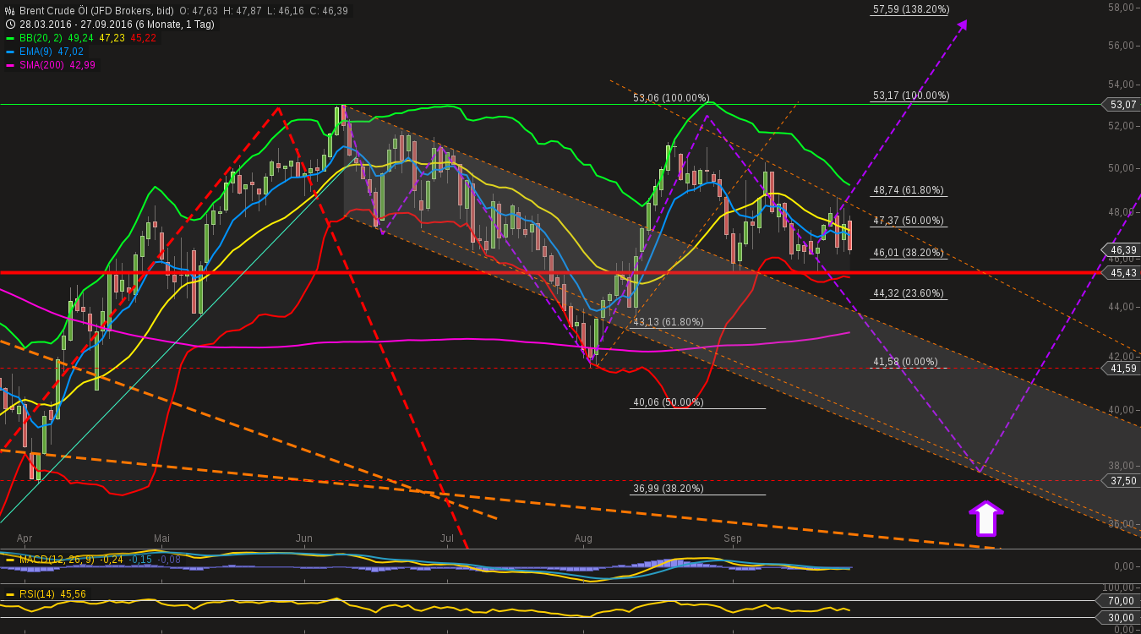Click the 40,00 price axis label
Viewport: 1141px width, 634px height.
[x=1121, y=410]
